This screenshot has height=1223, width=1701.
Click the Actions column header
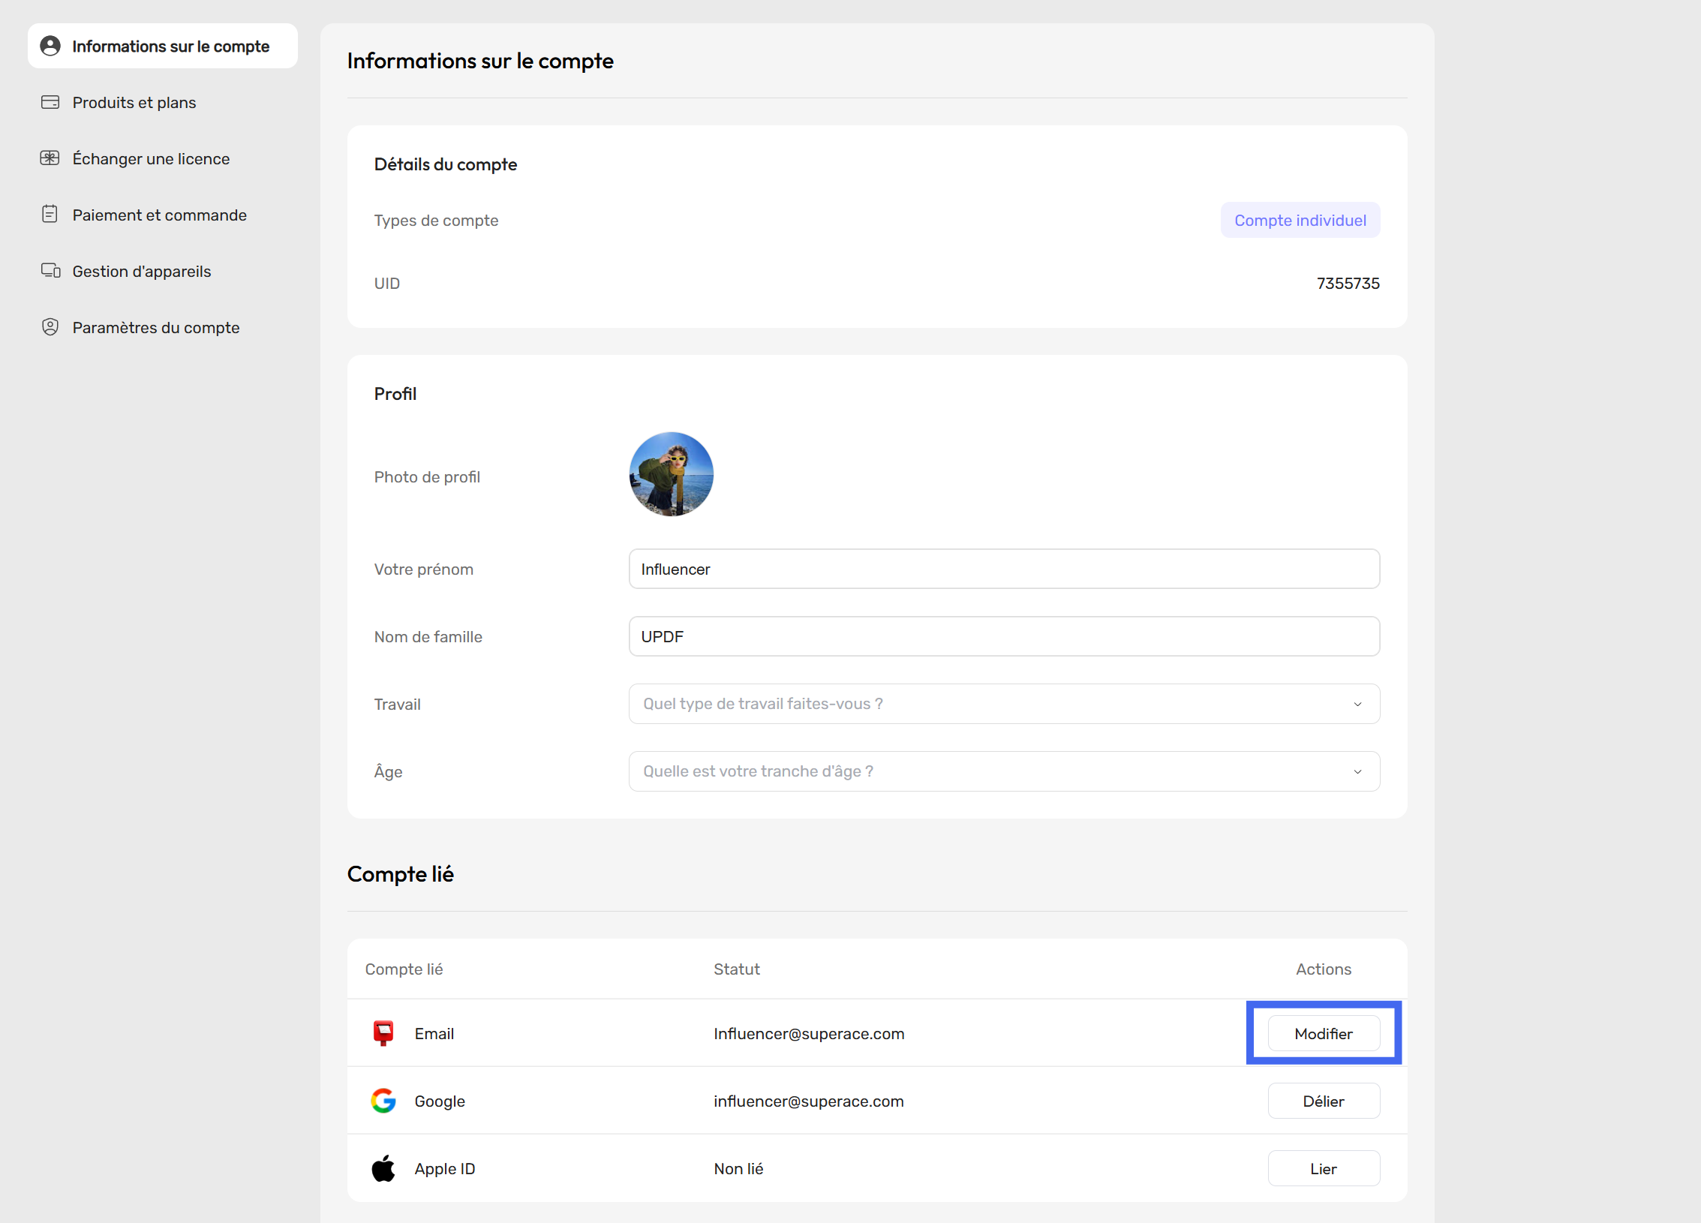tap(1324, 969)
